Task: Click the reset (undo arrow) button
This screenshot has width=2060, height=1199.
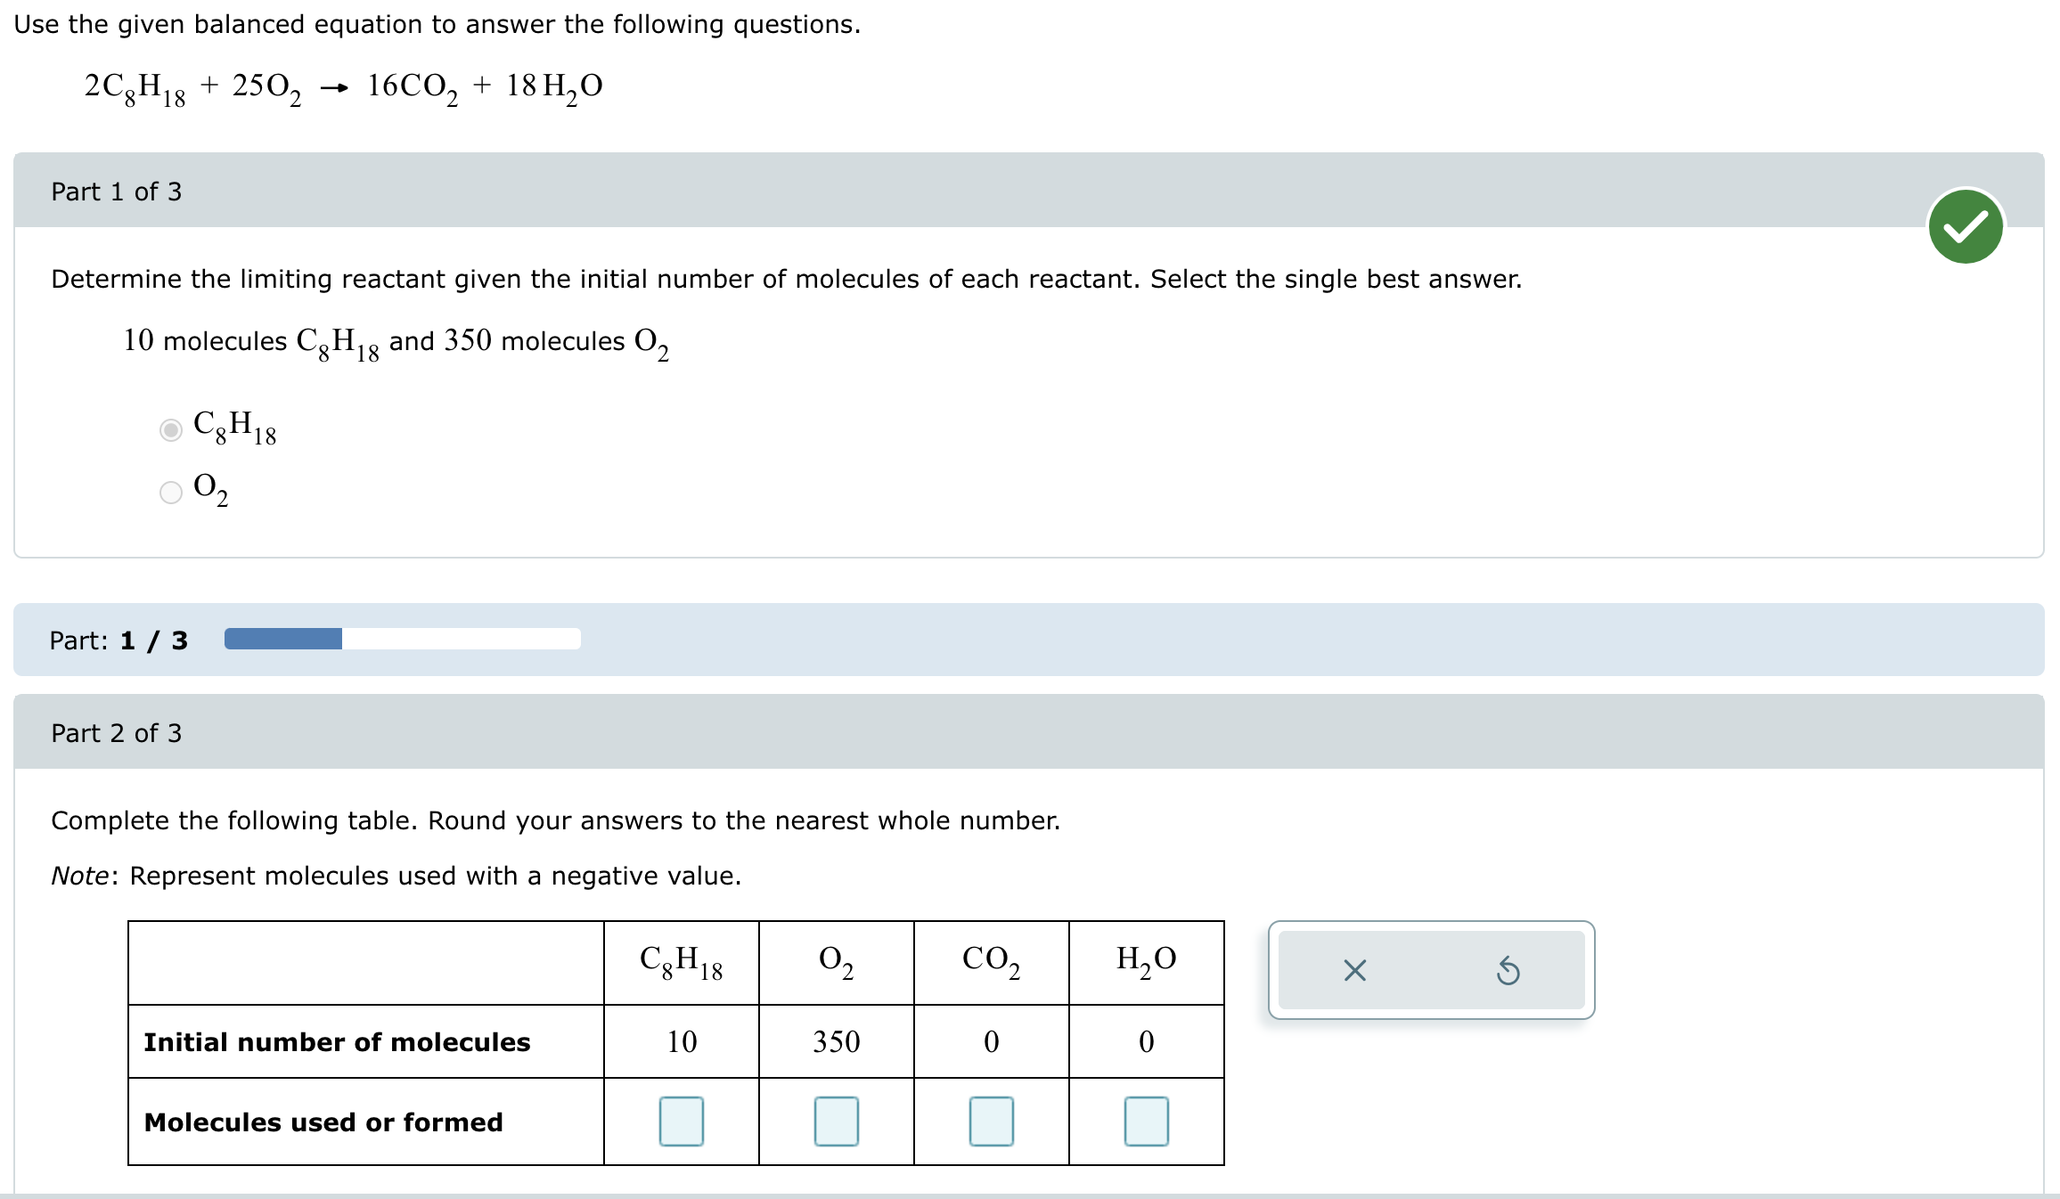Action: click(1508, 970)
